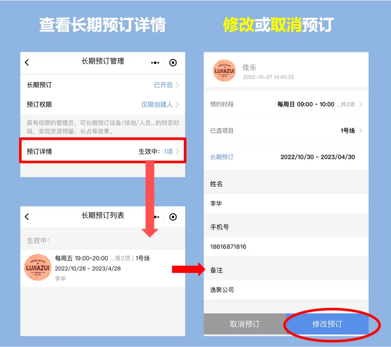Select the 2022/10/30 ~ 2023/04/30 date range
Image resolution: width=391 pixels, height=347 pixels.
[x=317, y=157]
